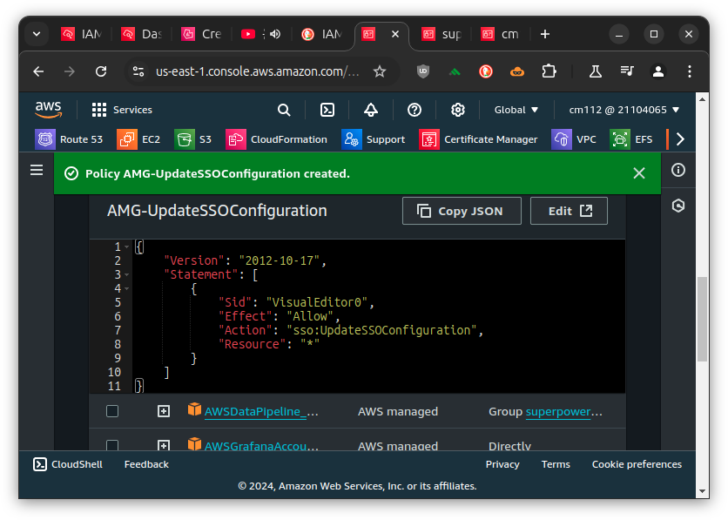Collapse the fold arrow on line 4
The image size is (728, 520).
pos(127,289)
